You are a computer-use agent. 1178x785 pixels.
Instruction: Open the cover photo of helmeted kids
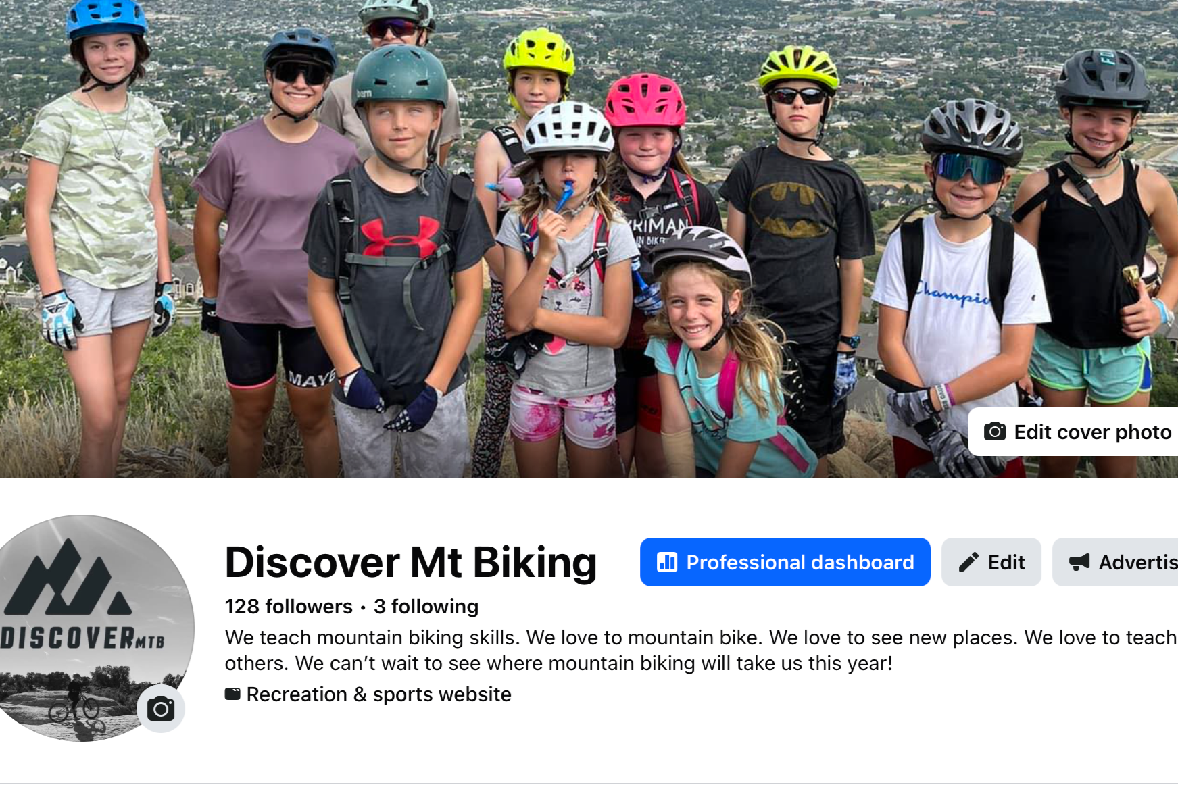coord(589,238)
